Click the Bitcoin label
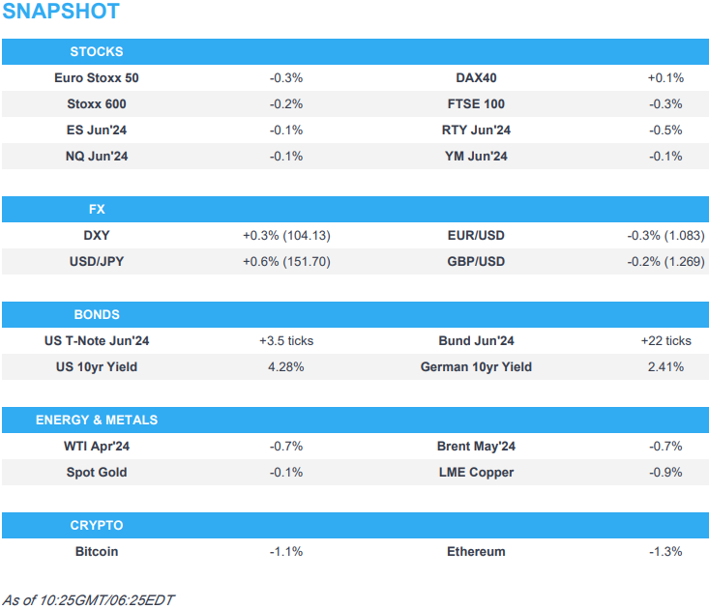Viewport: 709px width, 609px height. tap(97, 552)
